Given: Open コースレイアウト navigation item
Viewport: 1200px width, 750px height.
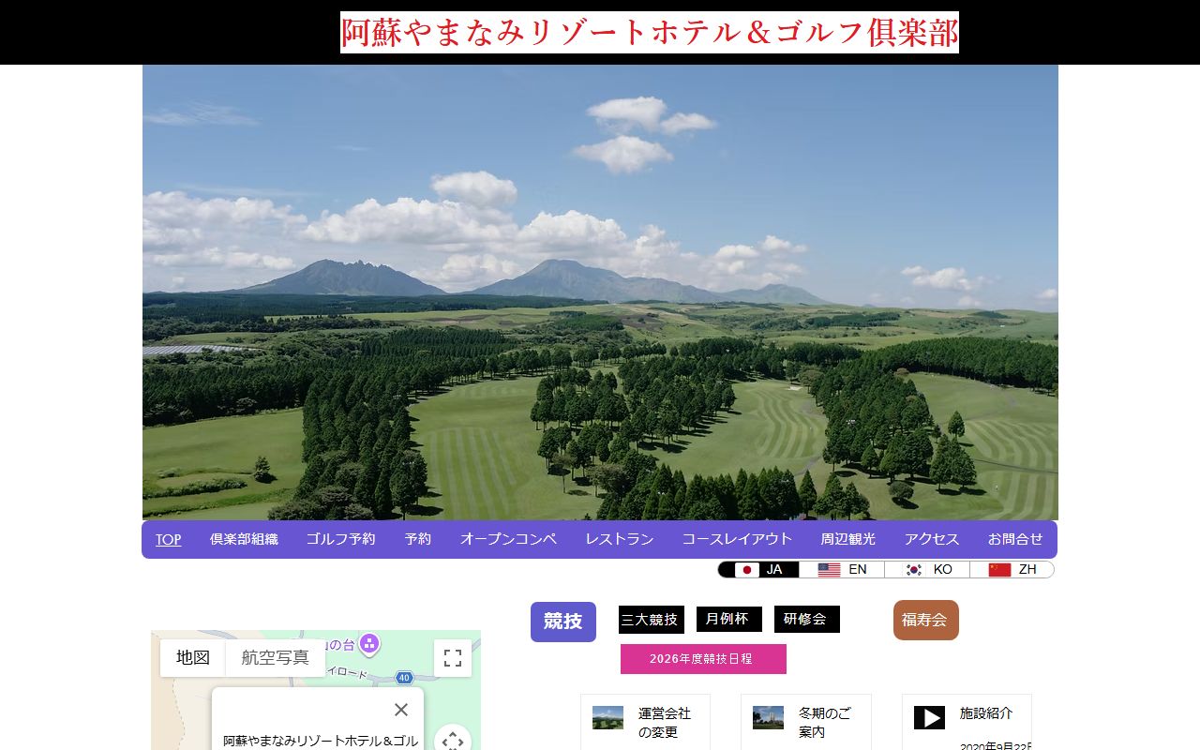Looking at the screenshot, I should point(737,539).
